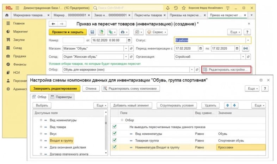Expand the Вид товара field node

41,127
